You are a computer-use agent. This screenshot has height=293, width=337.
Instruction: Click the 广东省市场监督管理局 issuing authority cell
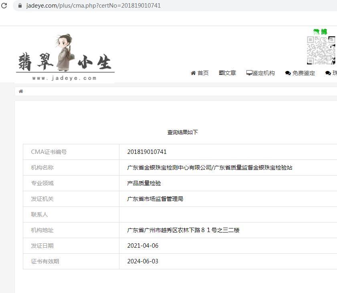(x=155, y=199)
